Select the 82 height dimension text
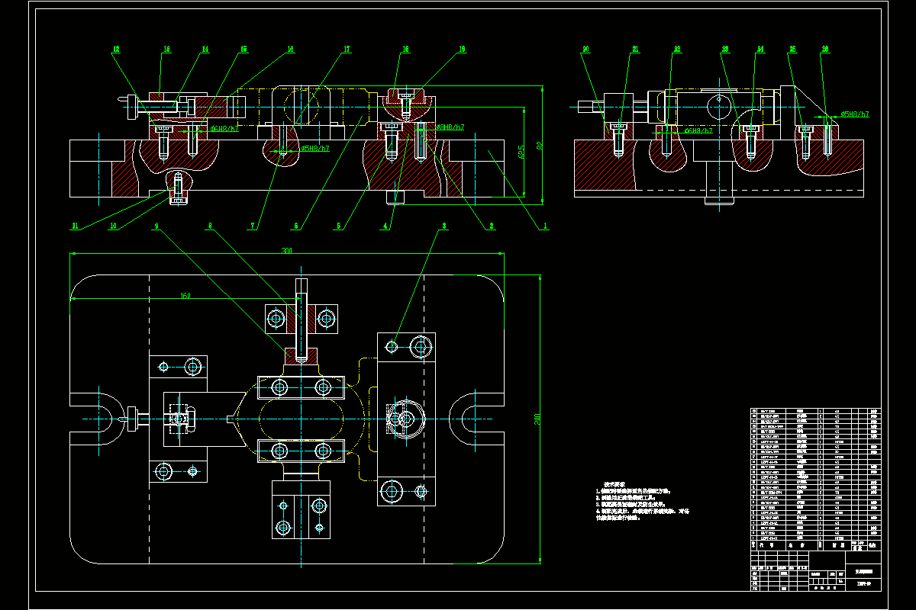 click(538, 145)
